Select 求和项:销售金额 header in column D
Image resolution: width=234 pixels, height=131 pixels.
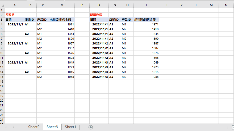(x=62, y=20)
